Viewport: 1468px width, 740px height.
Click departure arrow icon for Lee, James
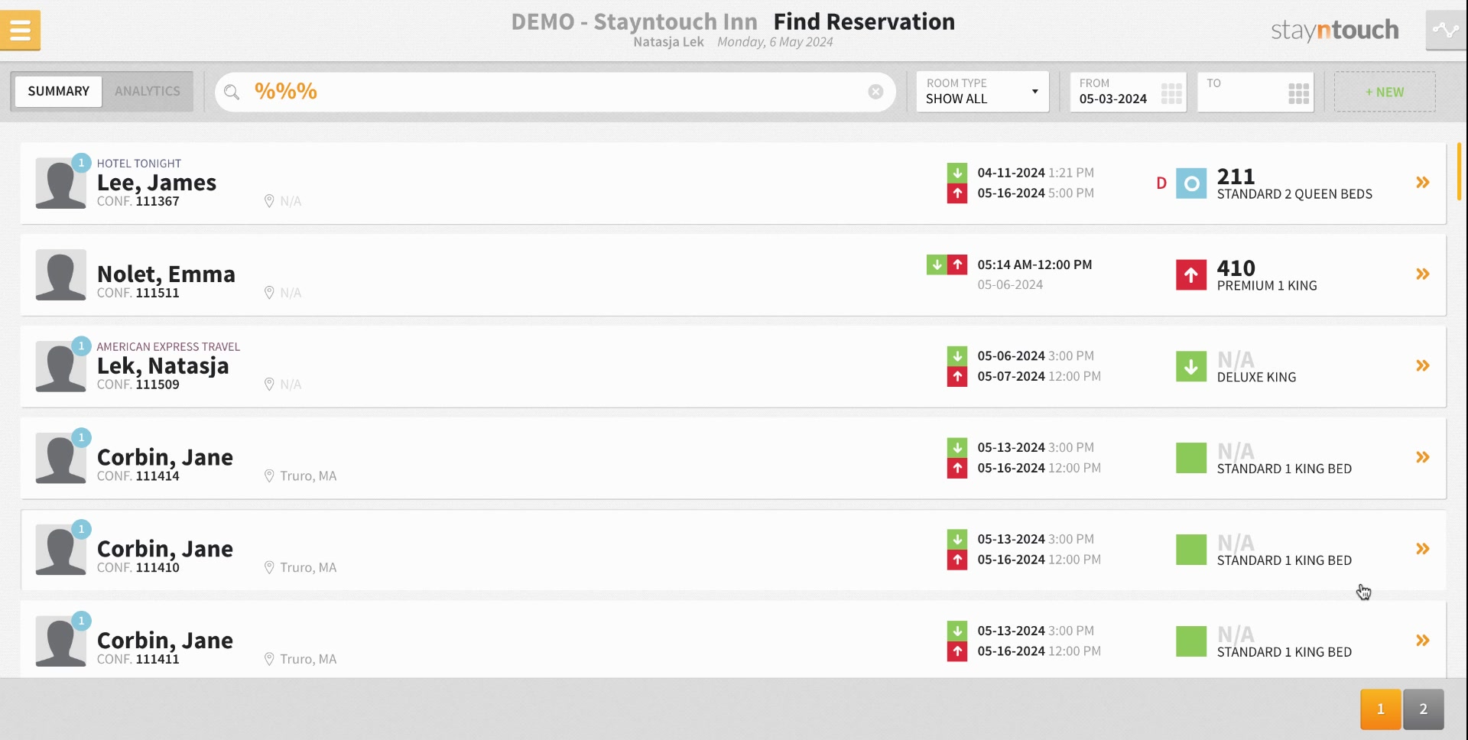(x=957, y=193)
